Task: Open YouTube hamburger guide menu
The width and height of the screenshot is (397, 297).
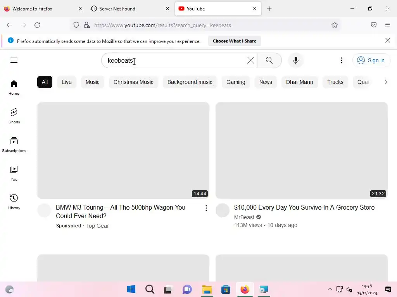Action: pyautogui.click(x=14, y=60)
